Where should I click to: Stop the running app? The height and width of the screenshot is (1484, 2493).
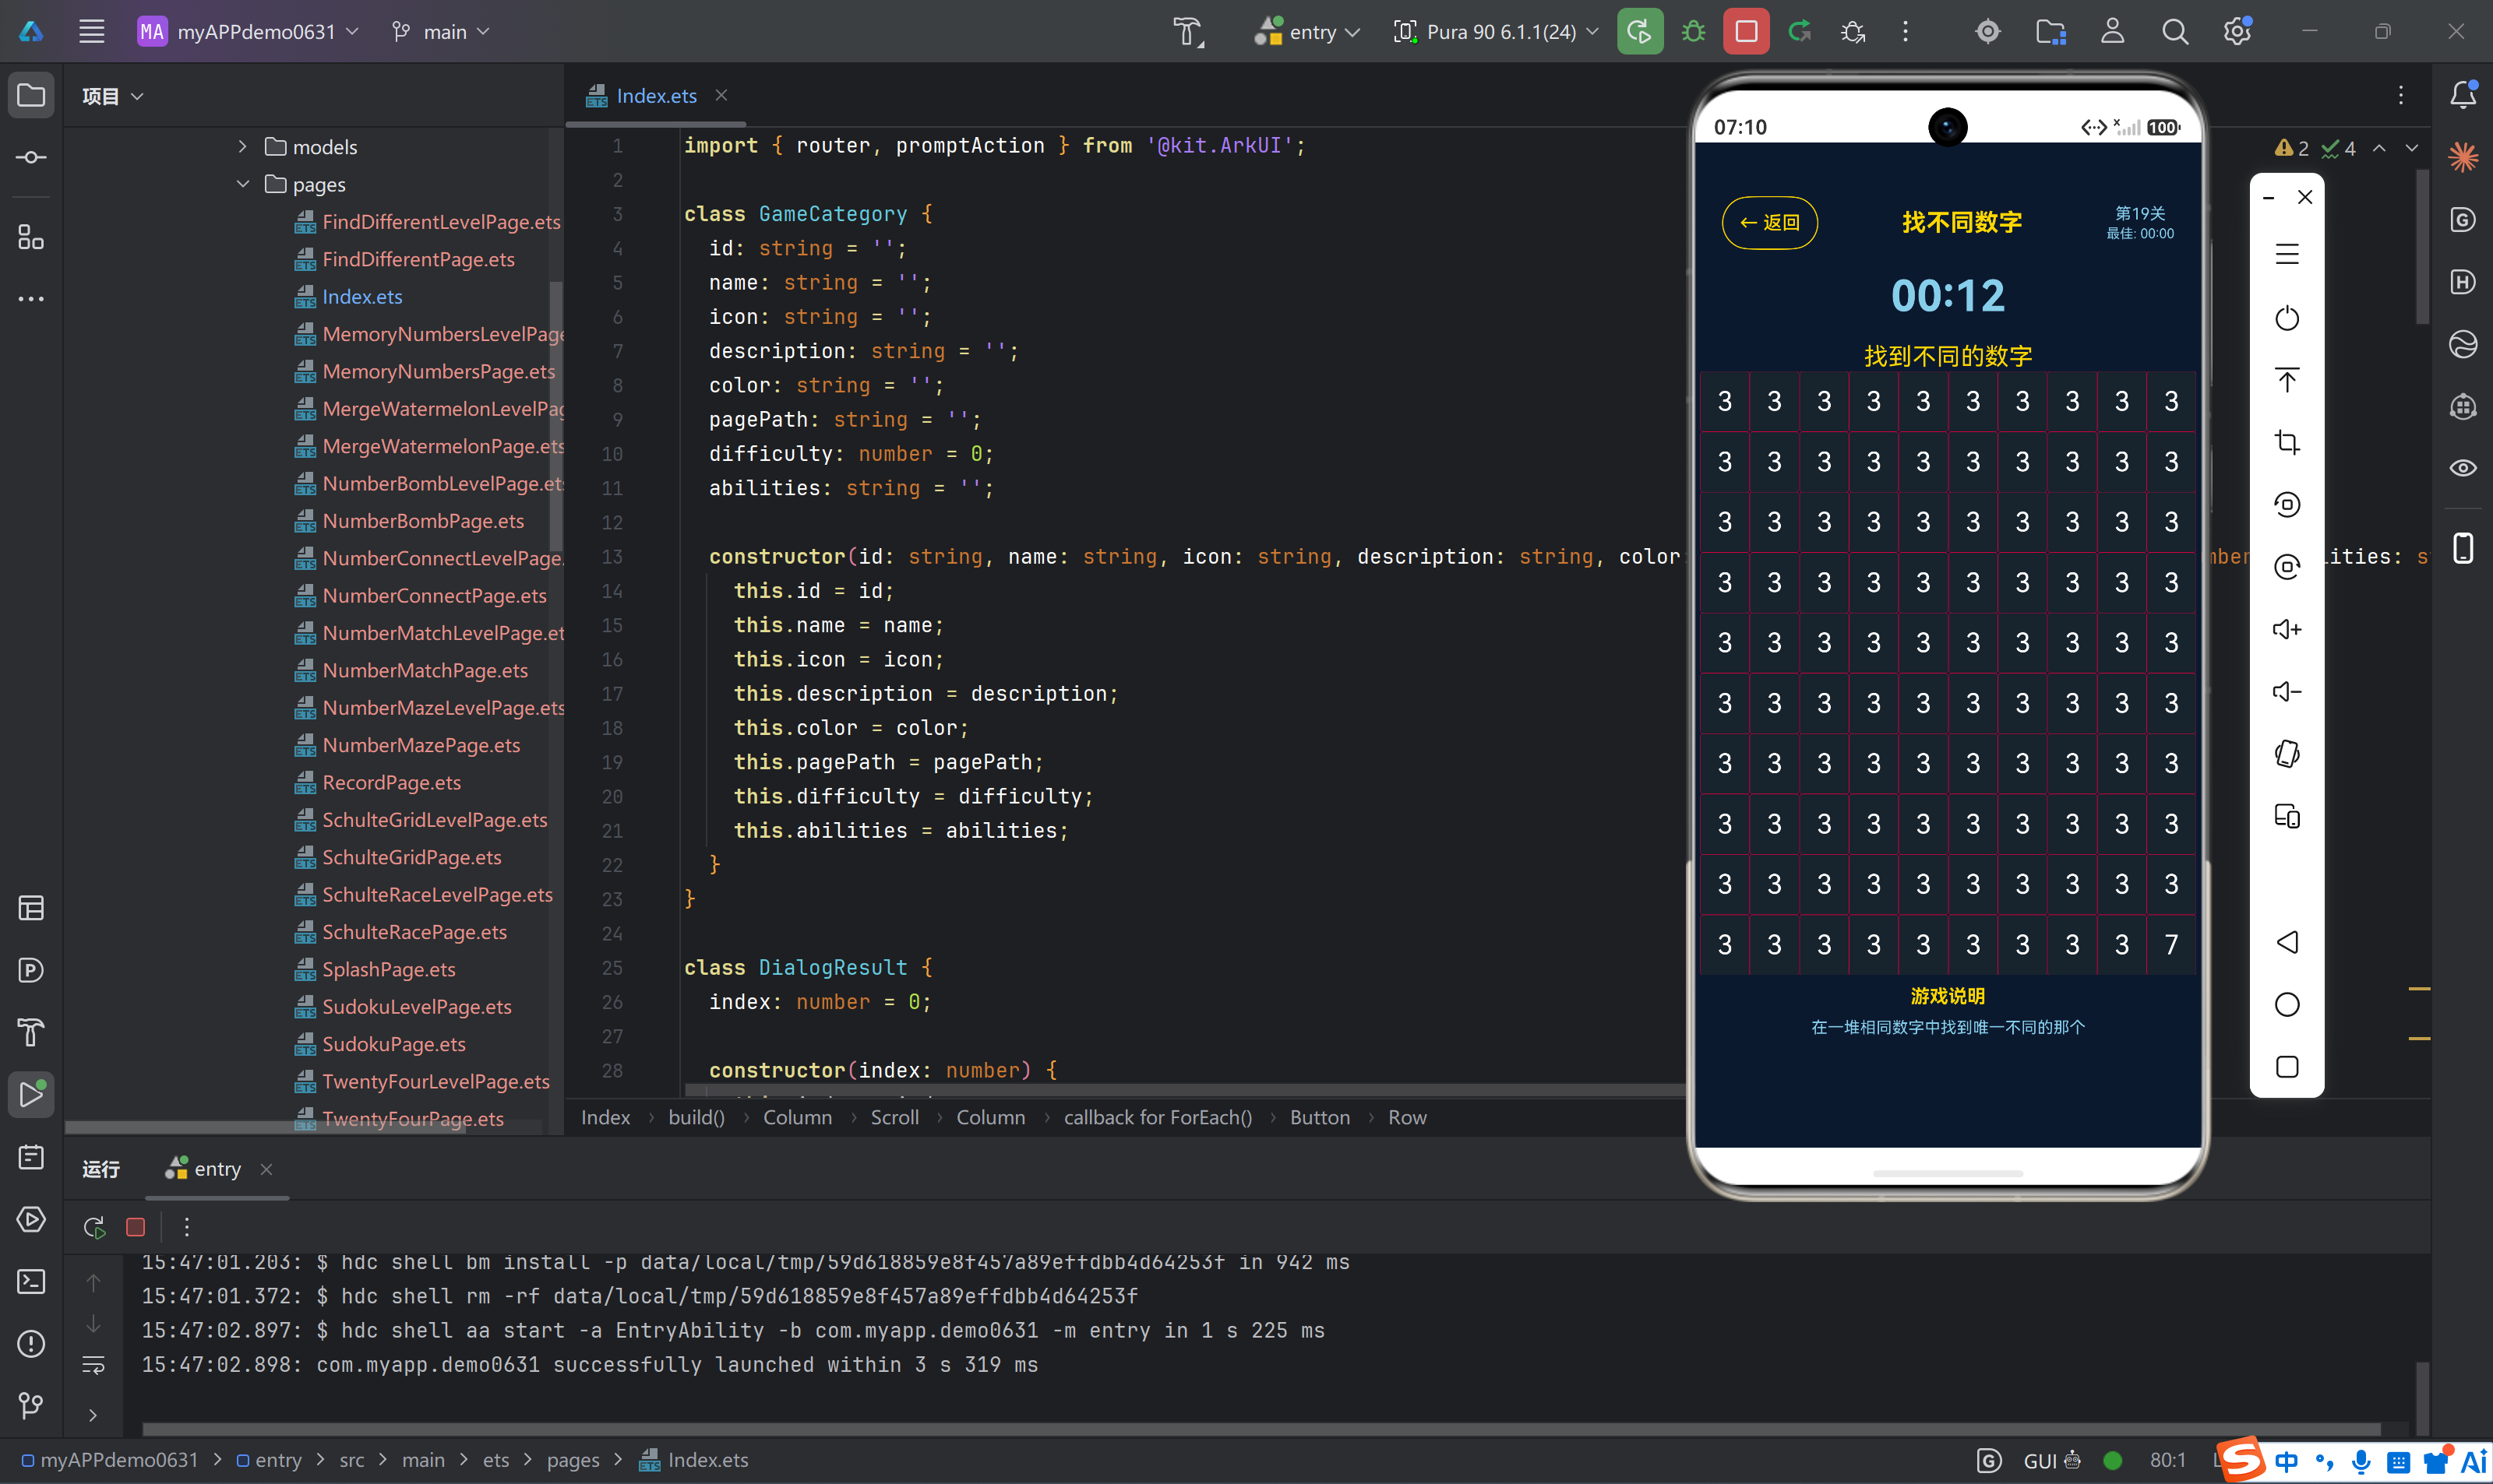pyautogui.click(x=1746, y=31)
